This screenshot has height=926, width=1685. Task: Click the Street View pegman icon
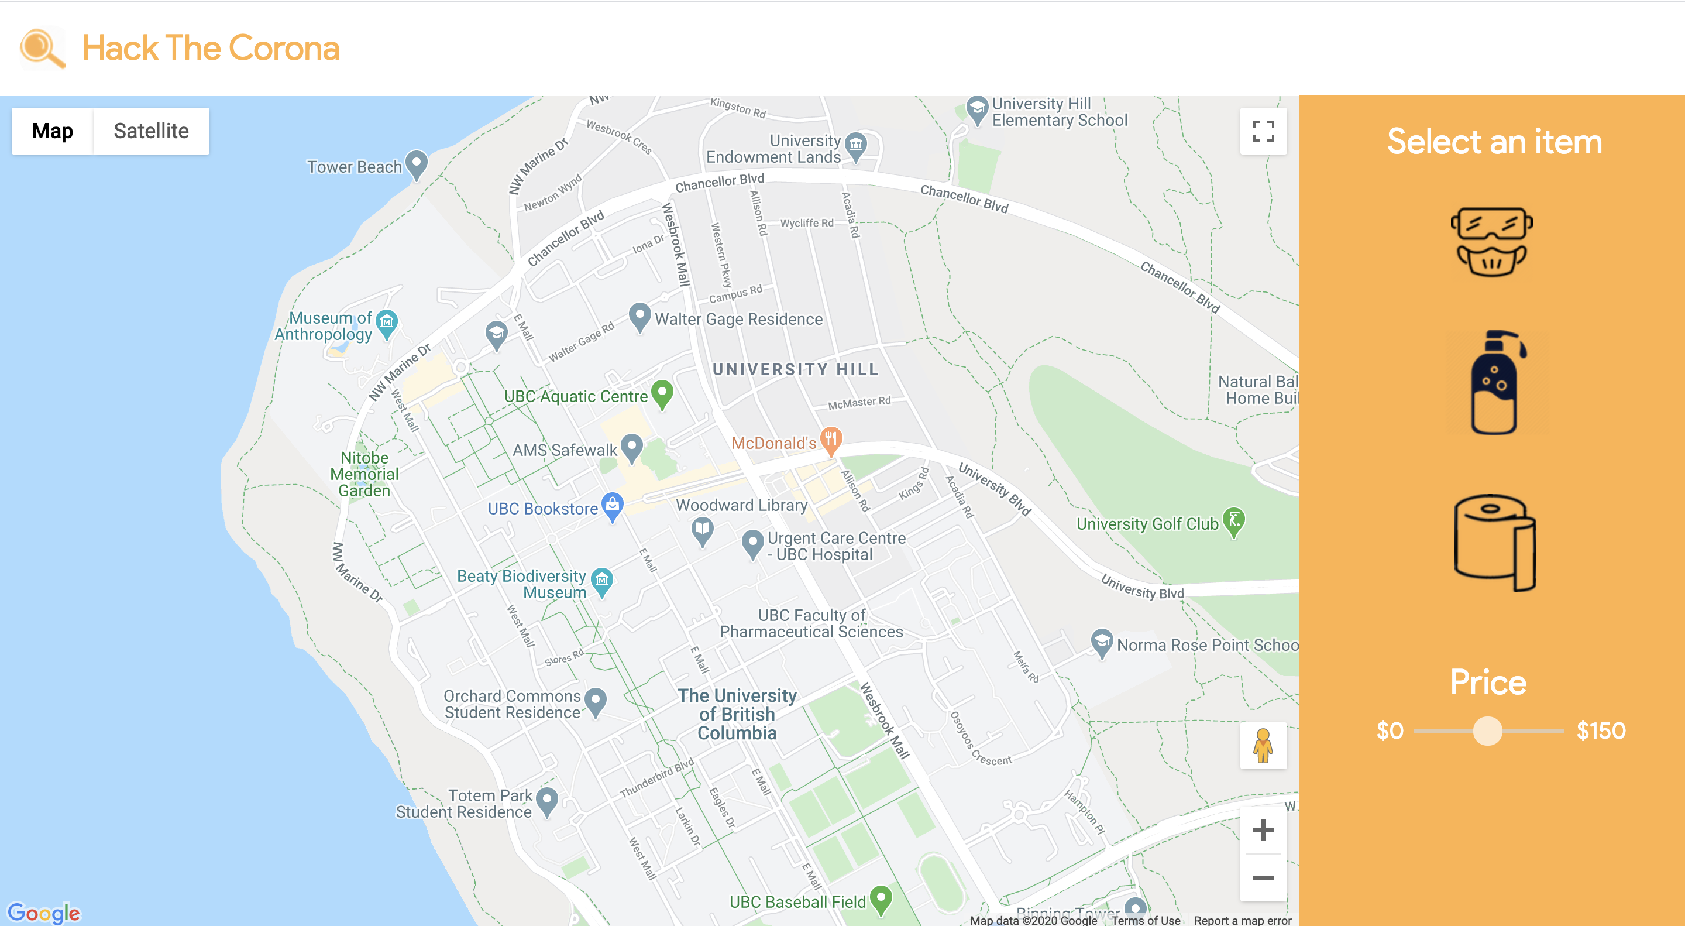(1263, 745)
